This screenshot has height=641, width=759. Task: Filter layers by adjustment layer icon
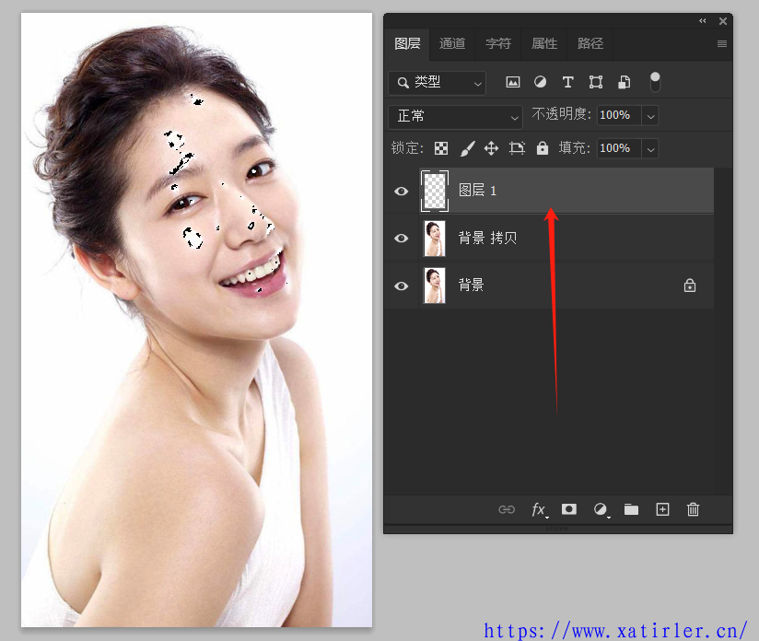pyautogui.click(x=540, y=82)
